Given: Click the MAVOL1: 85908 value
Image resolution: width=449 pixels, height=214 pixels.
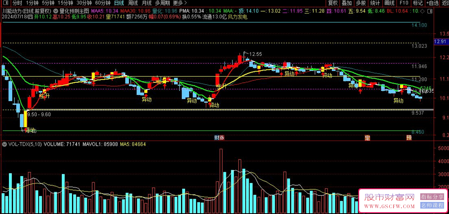Looking at the screenshot, I should coord(100,145).
